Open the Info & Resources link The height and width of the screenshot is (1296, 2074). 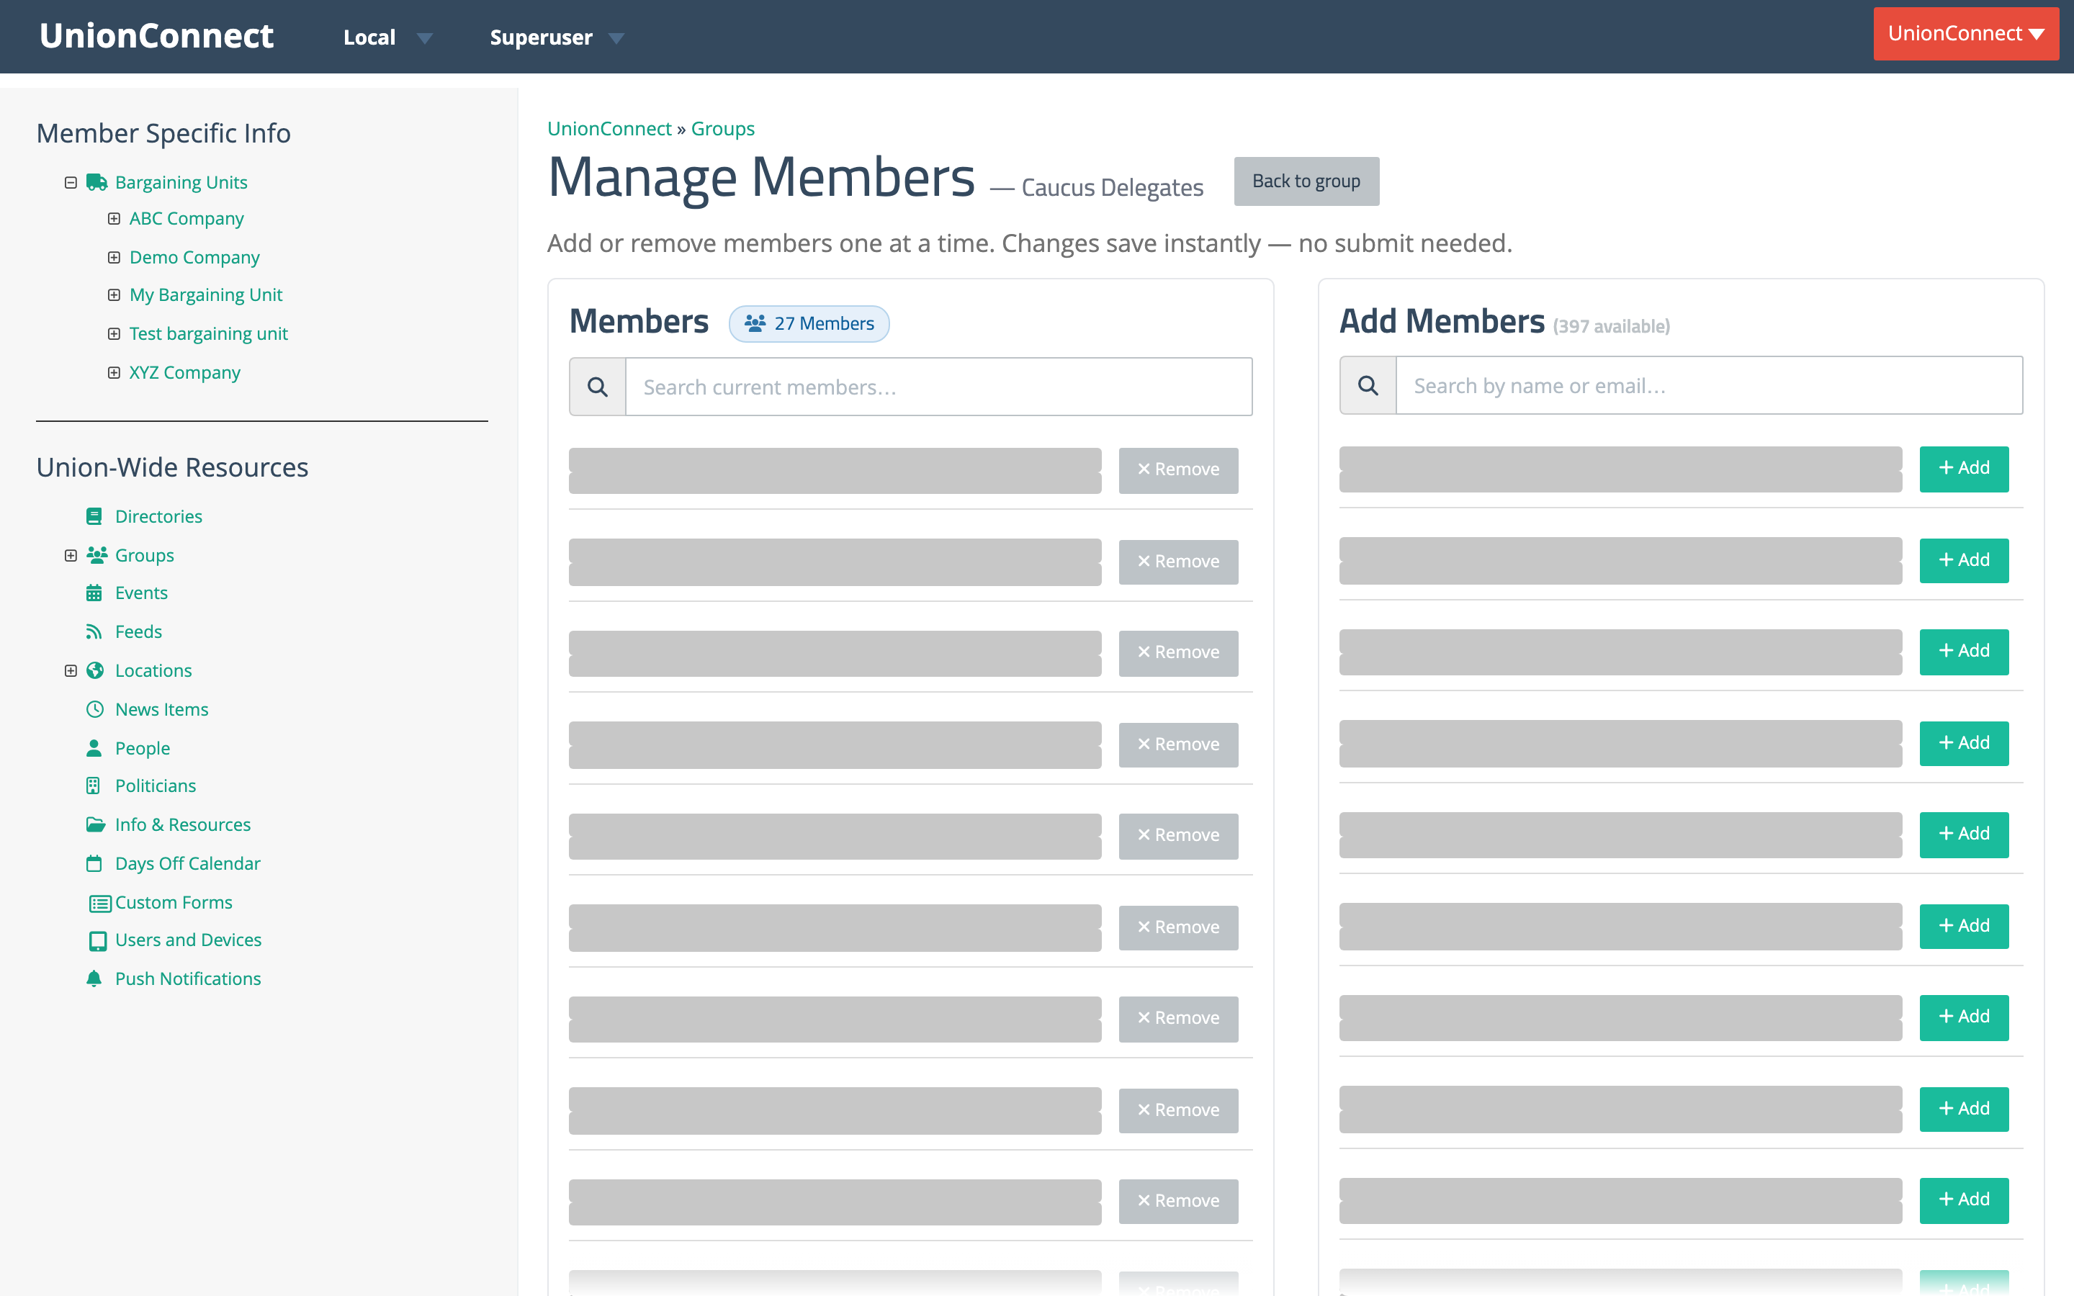click(x=182, y=824)
